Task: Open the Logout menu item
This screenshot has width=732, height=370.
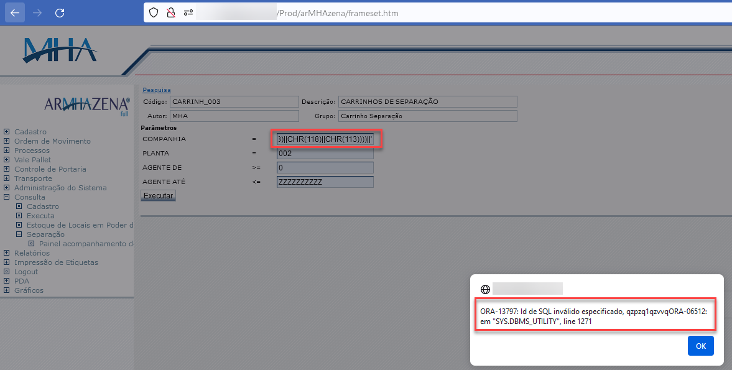Action: click(x=26, y=272)
